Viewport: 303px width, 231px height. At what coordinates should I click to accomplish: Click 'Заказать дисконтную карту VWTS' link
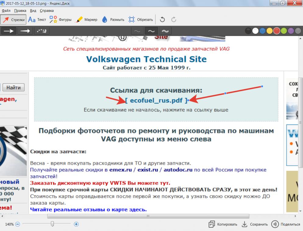[100, 183]
